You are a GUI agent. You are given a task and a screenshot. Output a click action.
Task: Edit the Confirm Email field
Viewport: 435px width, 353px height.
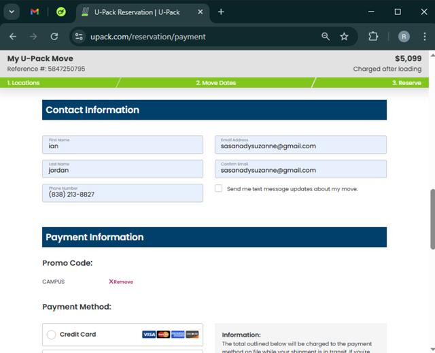coord(300,169)
